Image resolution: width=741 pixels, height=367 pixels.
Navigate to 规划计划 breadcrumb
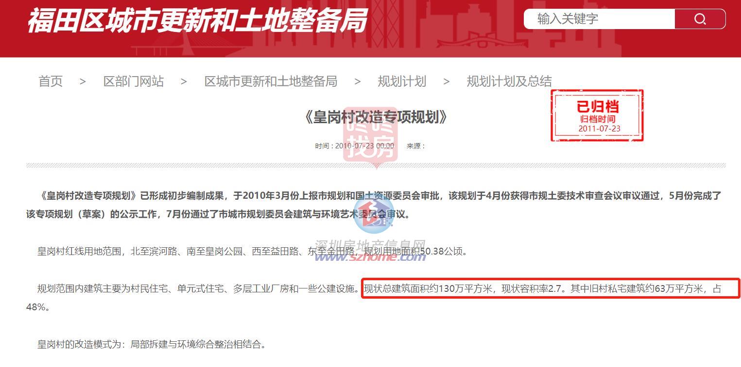coord(402,81)
